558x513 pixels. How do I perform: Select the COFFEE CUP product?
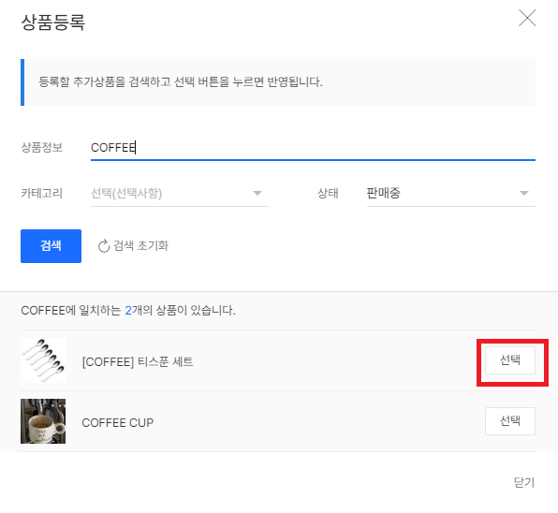click(x=510, y=421)
